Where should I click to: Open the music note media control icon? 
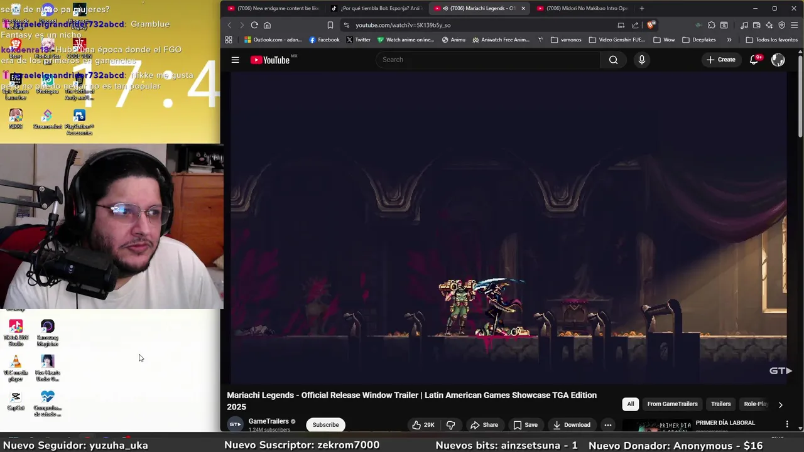(744, 25)
